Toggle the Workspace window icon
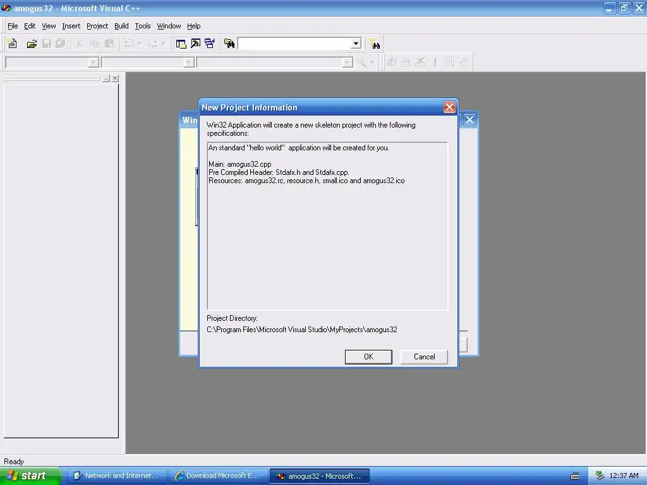Screen dimensions: 647x485 click(x=181, y=44)
